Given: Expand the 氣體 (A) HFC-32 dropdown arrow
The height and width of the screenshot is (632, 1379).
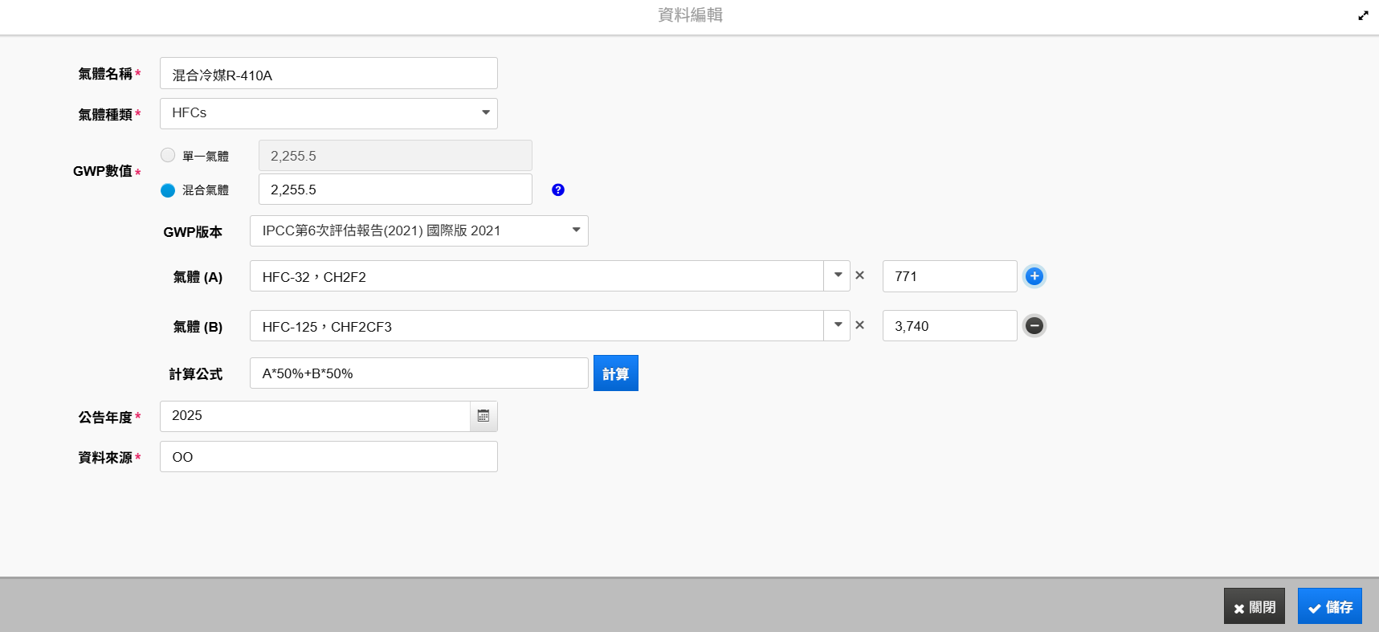Looking at the screenshot, I should 838,276.
